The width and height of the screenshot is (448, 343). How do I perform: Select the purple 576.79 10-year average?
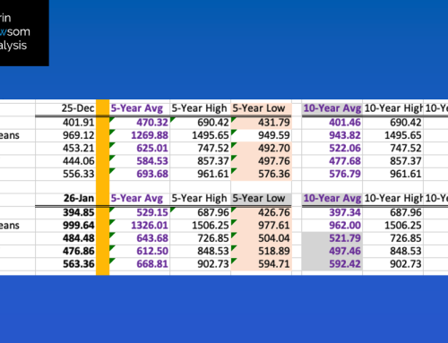(x=332, y=174)
